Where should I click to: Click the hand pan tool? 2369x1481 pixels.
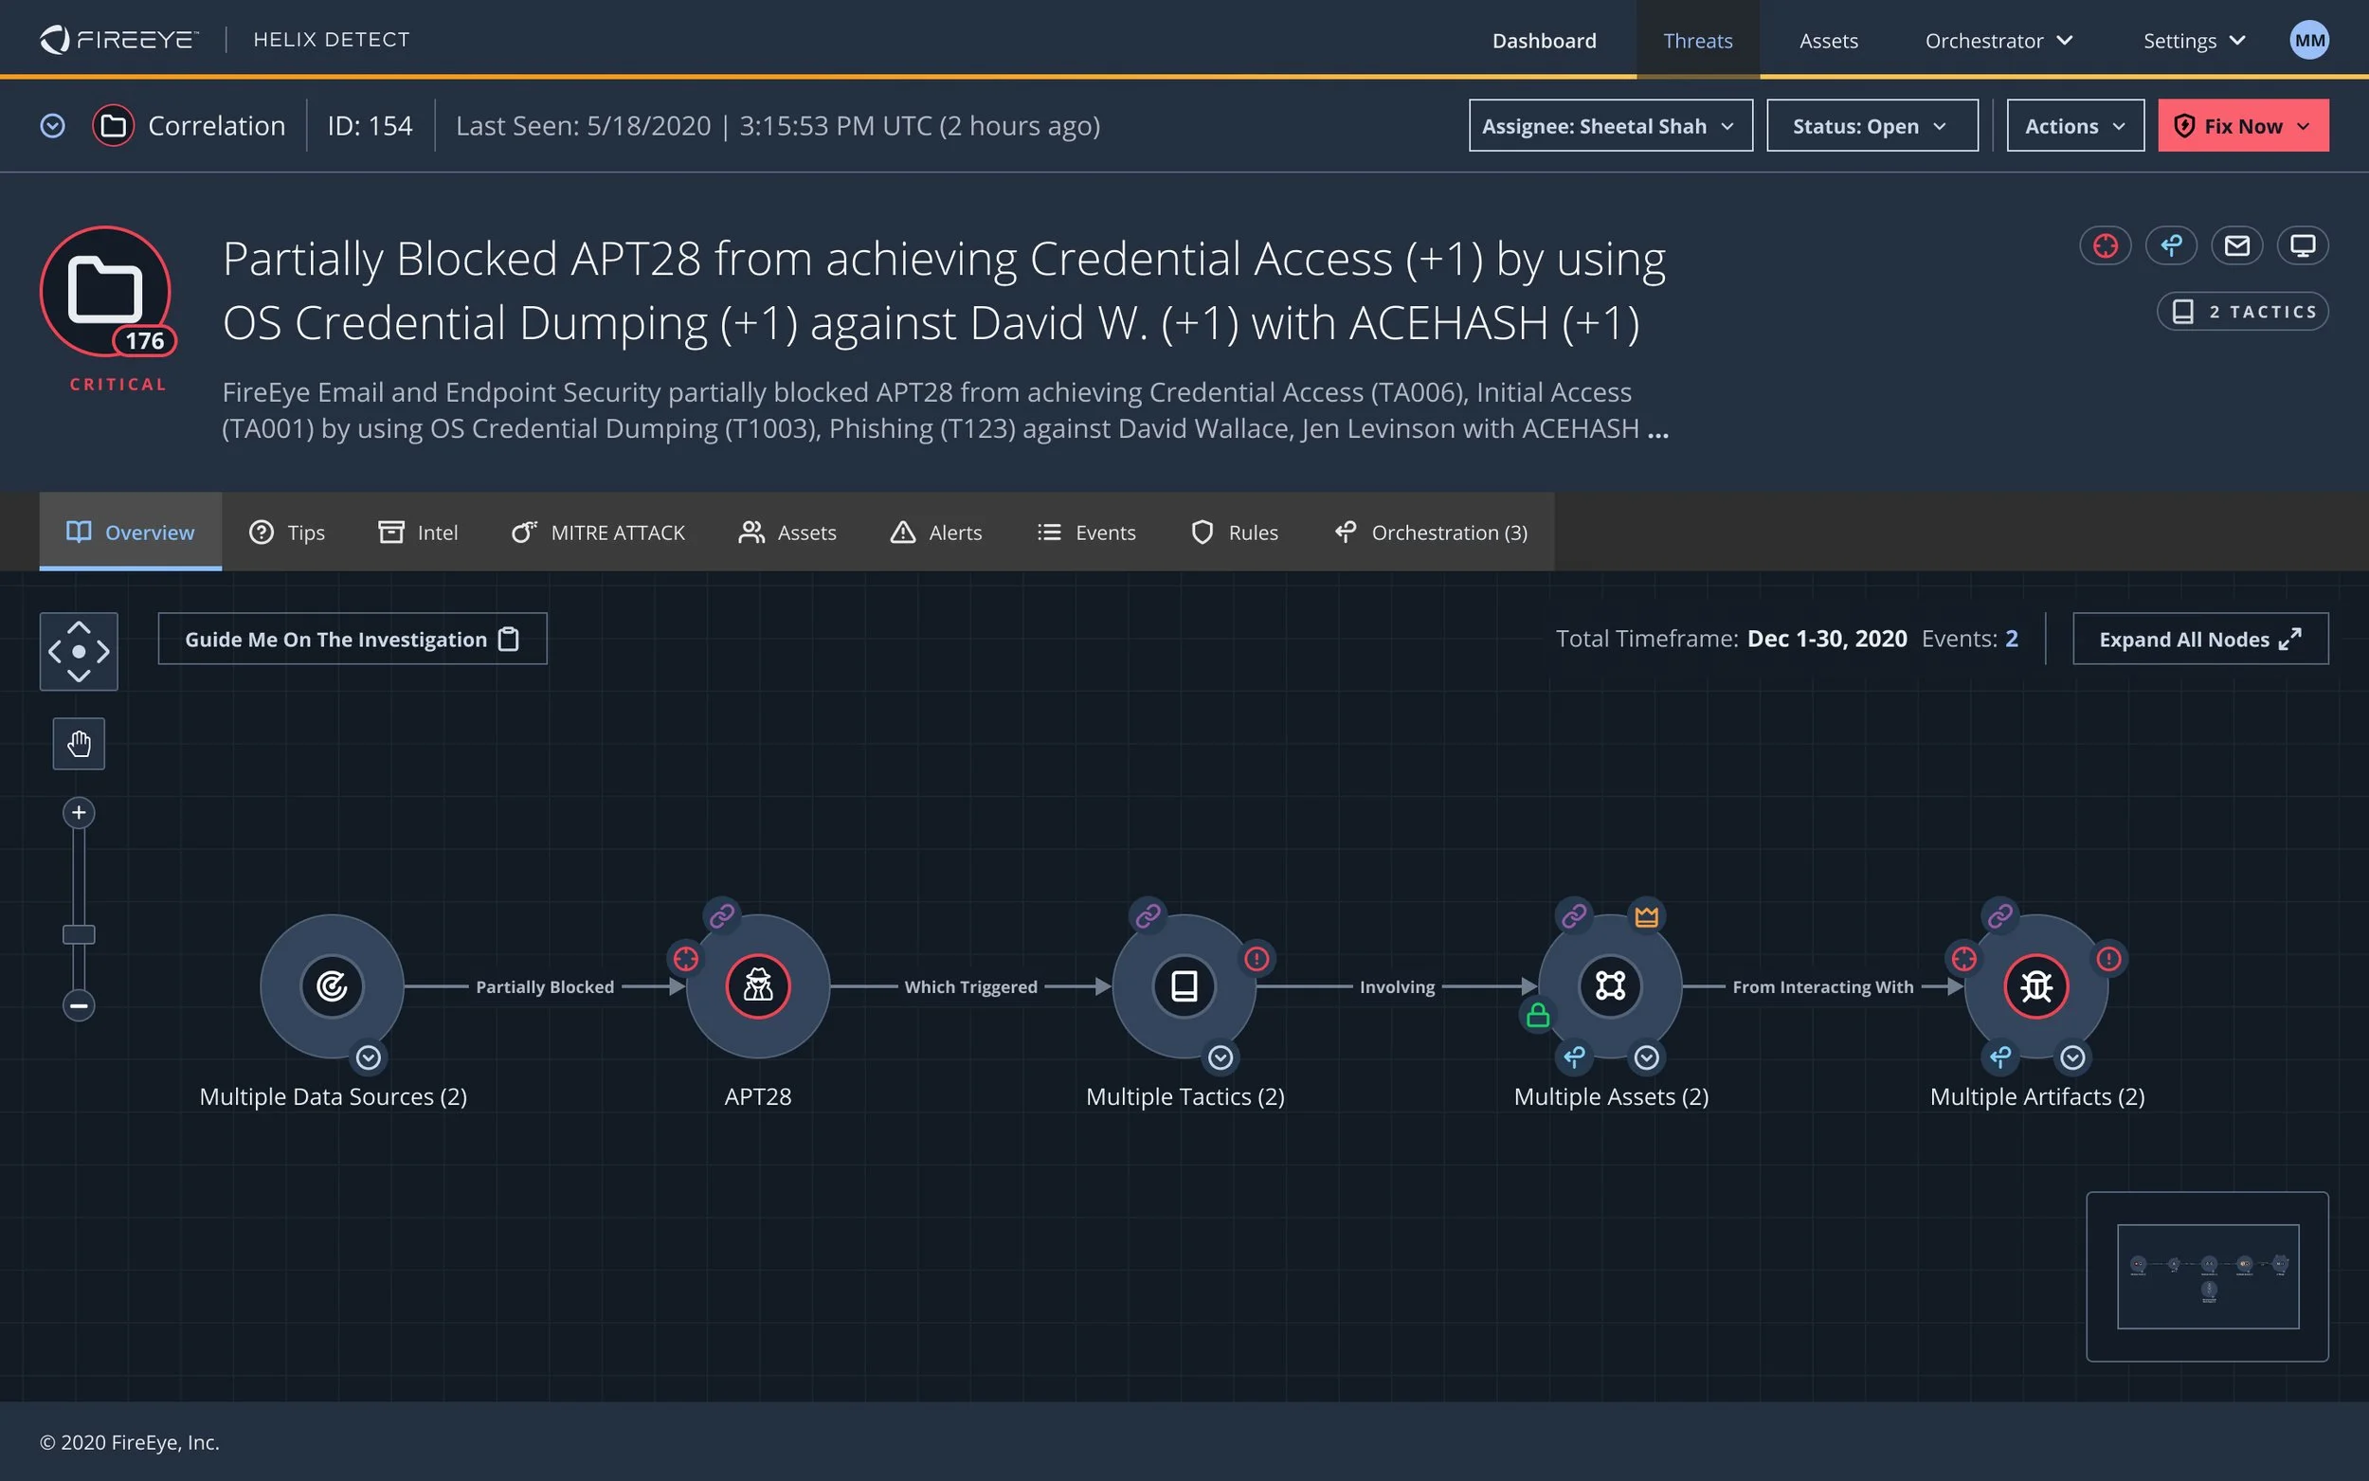79,745
